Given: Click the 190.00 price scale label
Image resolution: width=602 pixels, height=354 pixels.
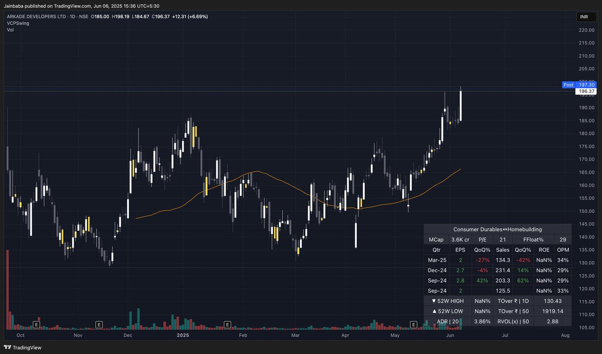Looking at the screenshot, I should [586, 107].
